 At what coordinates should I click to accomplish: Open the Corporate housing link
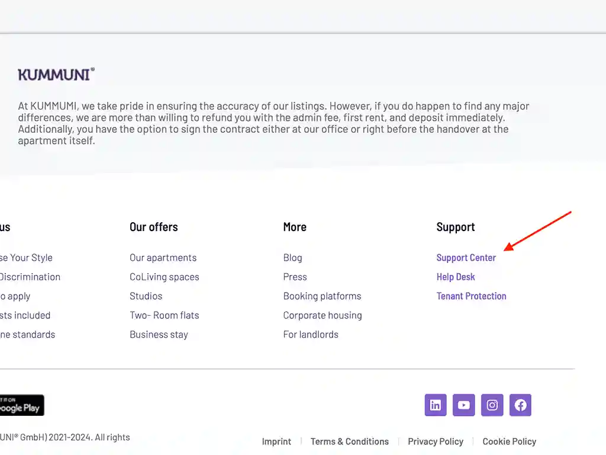tap(323, 315)
